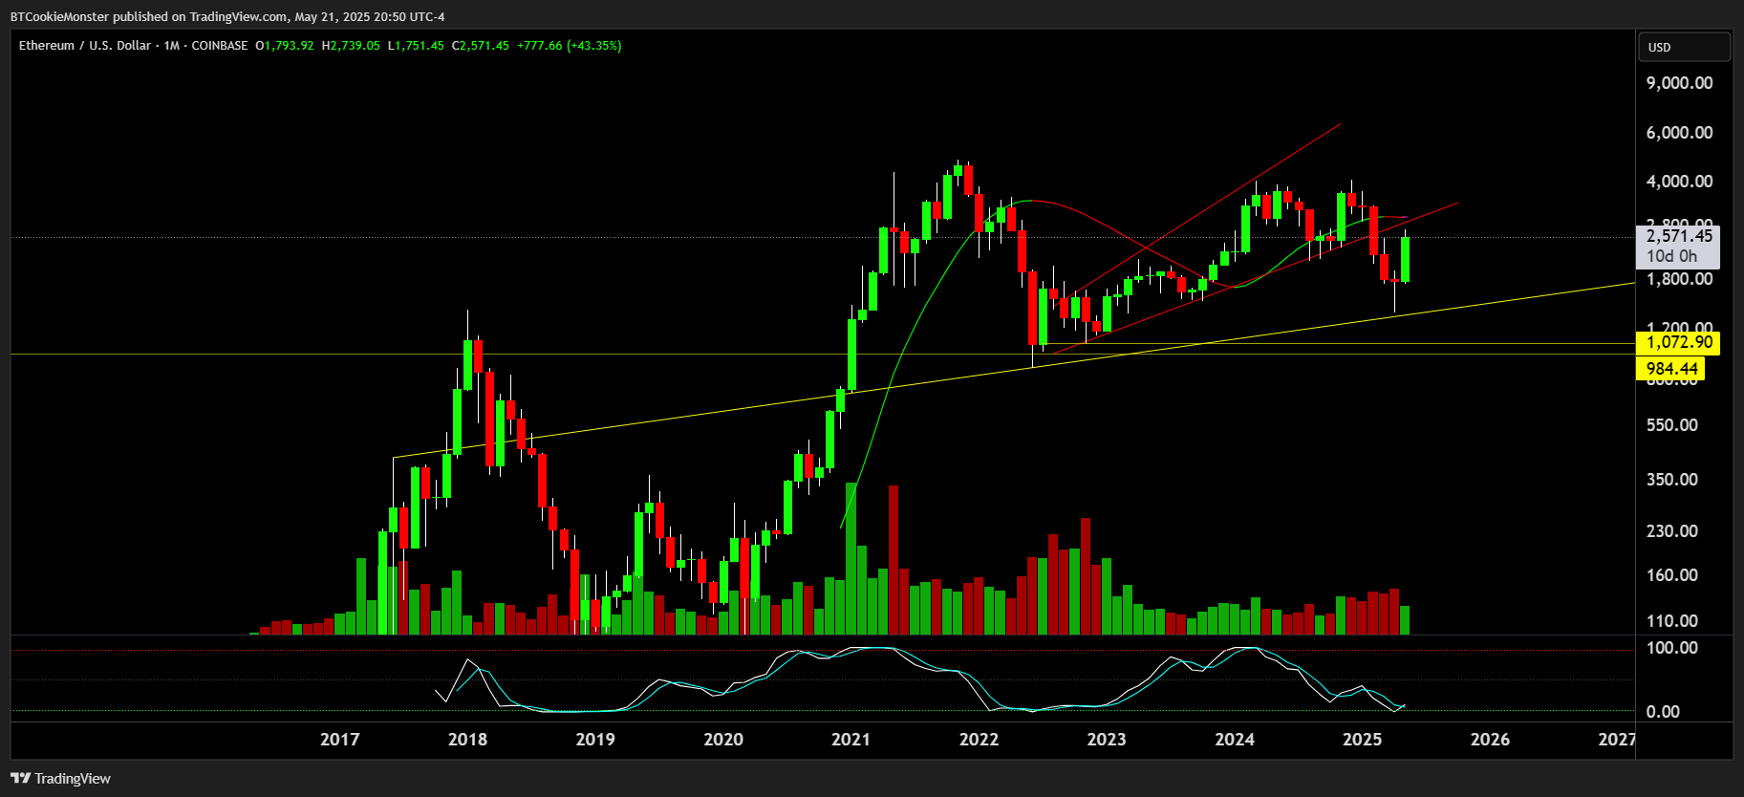Click the 9,000.00 price axis label
The image size is (1744, 797).
click(x=1679, y=83)
